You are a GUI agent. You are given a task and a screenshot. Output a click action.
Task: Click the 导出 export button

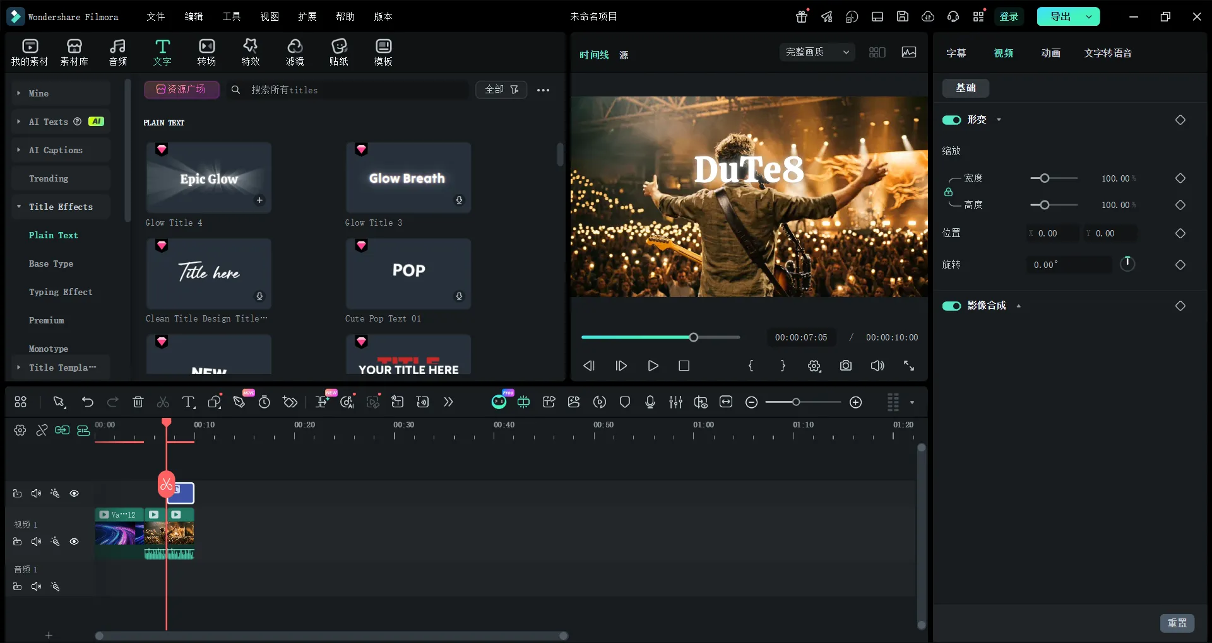1060,16
